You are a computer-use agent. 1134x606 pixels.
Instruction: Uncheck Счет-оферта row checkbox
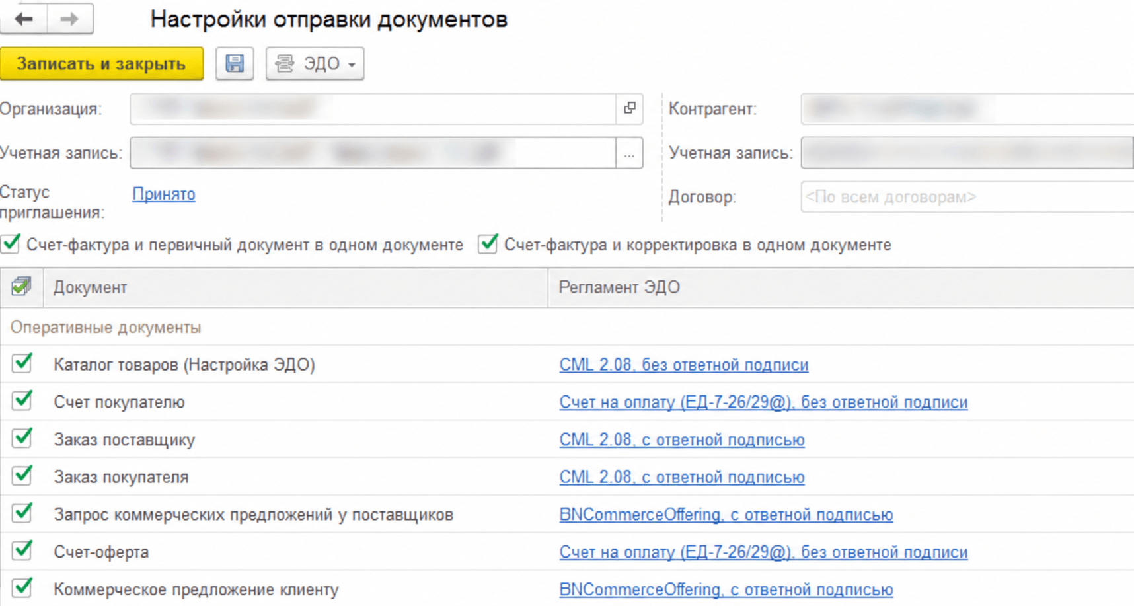coord(22,550)
